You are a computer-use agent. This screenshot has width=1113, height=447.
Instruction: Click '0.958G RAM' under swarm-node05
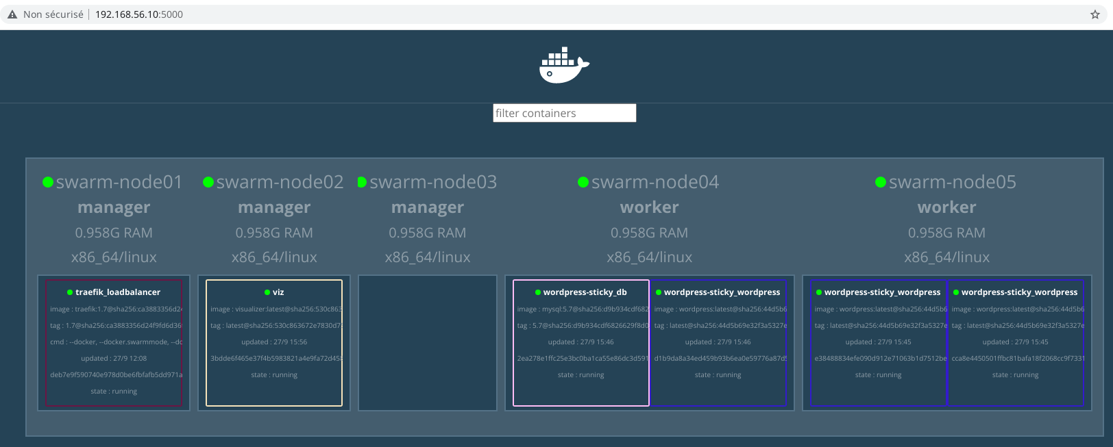pyautogui.click(x=947, y=233)
